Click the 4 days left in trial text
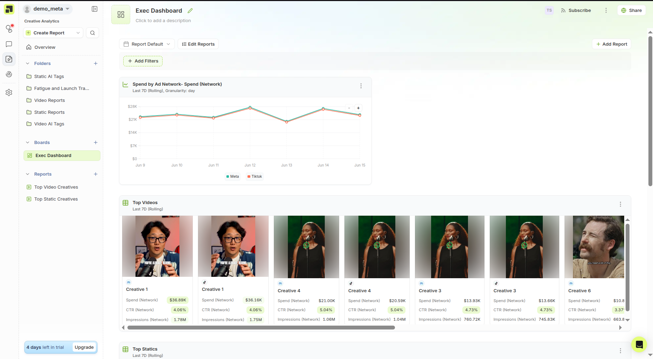The height and width of the screenshot is (359, 653). [x=45, y=347]
